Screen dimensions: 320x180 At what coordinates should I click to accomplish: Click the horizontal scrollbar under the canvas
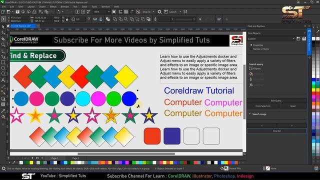(126, 153)
